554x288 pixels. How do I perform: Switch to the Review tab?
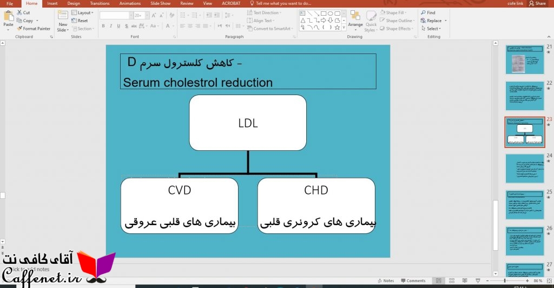pos(187,4)
